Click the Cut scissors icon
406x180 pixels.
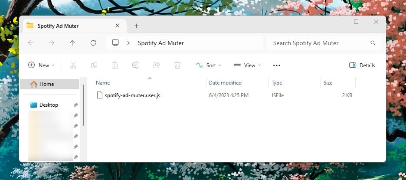pyautogui.click(x=73, y=65)
